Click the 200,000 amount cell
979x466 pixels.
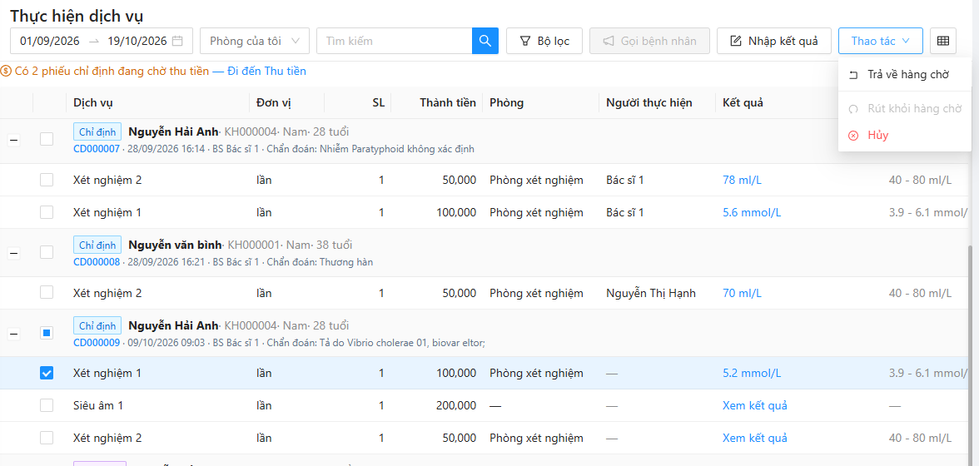[x=456, y=405]
